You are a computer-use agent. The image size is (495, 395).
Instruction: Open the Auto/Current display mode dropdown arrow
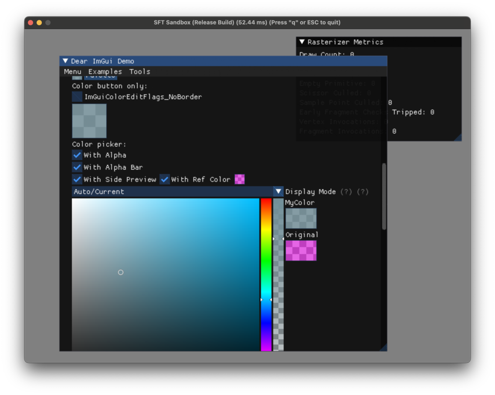tap(278, 192)
